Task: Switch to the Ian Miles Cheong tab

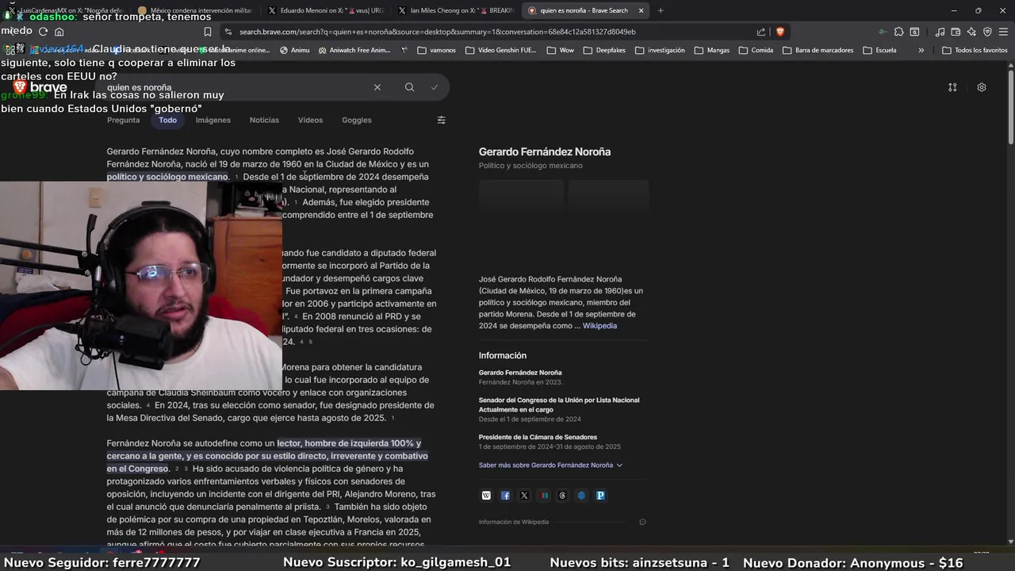Action: coord(455,10)
